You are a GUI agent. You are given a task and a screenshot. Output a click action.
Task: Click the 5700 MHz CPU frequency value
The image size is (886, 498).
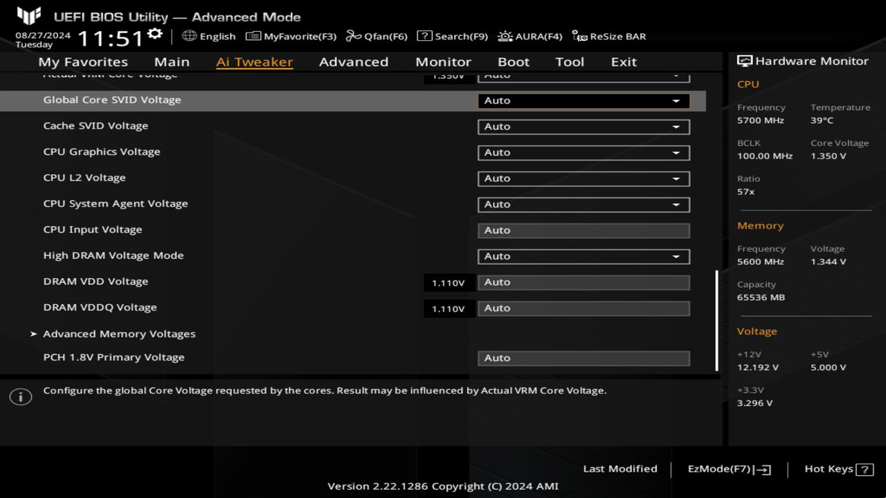(x=761, y=120)
